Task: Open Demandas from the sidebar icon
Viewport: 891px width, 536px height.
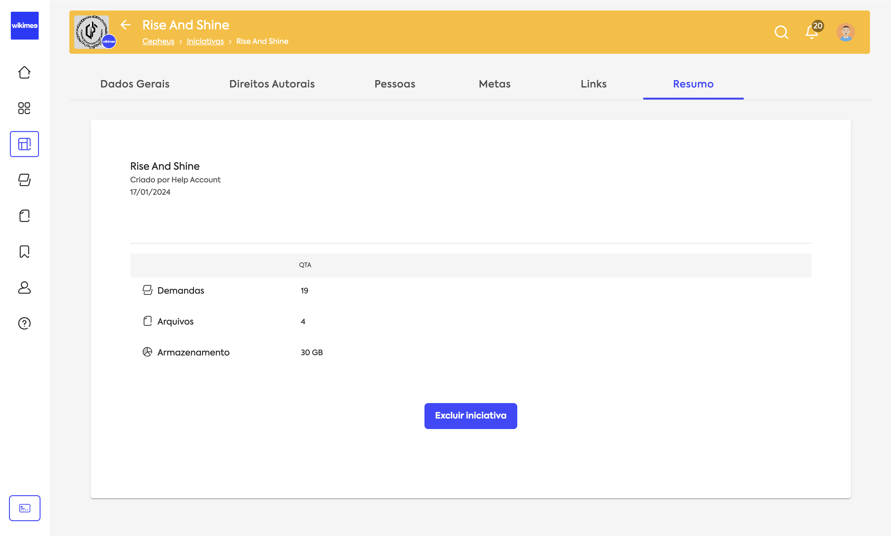Action: click(24, 180)
